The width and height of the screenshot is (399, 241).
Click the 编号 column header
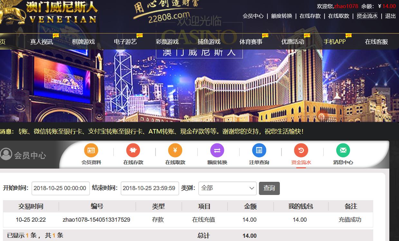coord(97,206)
